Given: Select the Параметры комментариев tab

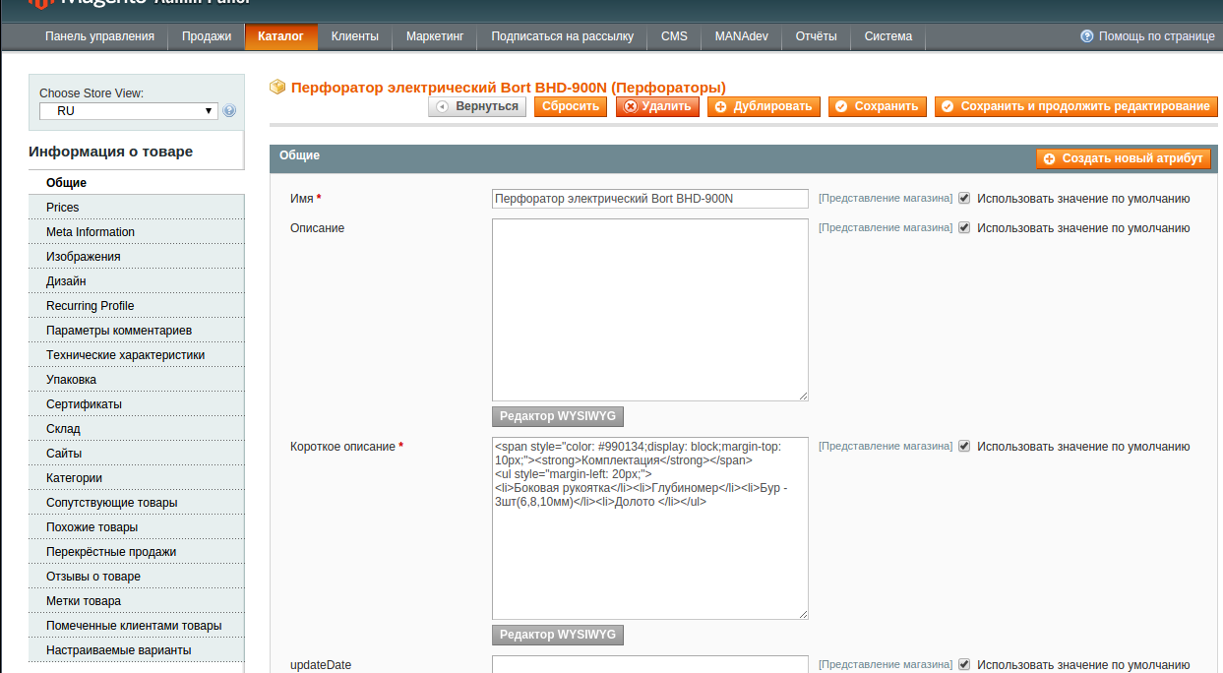Looking at the screenshot, I should [136, 331].
